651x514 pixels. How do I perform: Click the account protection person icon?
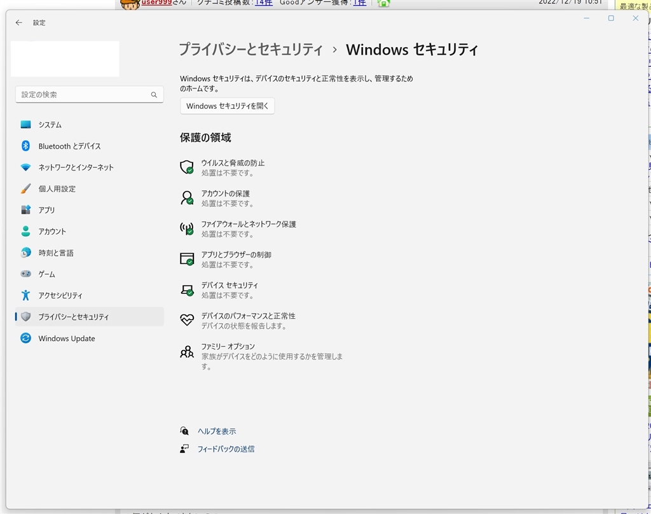[x=187, y=198]
